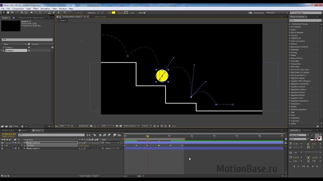Screen dimensions: 323x181
Task: Activate the Puppet Pin tool
Action: point(65,13)
